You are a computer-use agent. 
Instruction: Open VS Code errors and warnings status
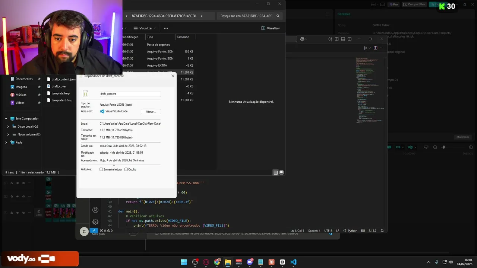tap(106, 231)
